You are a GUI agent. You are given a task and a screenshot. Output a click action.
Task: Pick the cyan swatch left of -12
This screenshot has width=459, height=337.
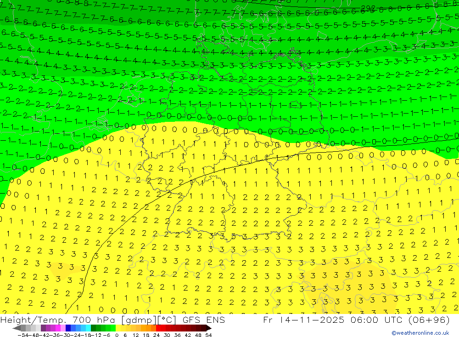click(88, 328)
